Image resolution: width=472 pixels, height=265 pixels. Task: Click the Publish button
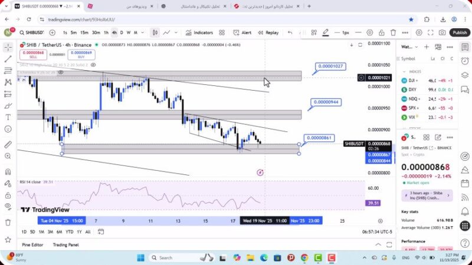click(460, 32)
